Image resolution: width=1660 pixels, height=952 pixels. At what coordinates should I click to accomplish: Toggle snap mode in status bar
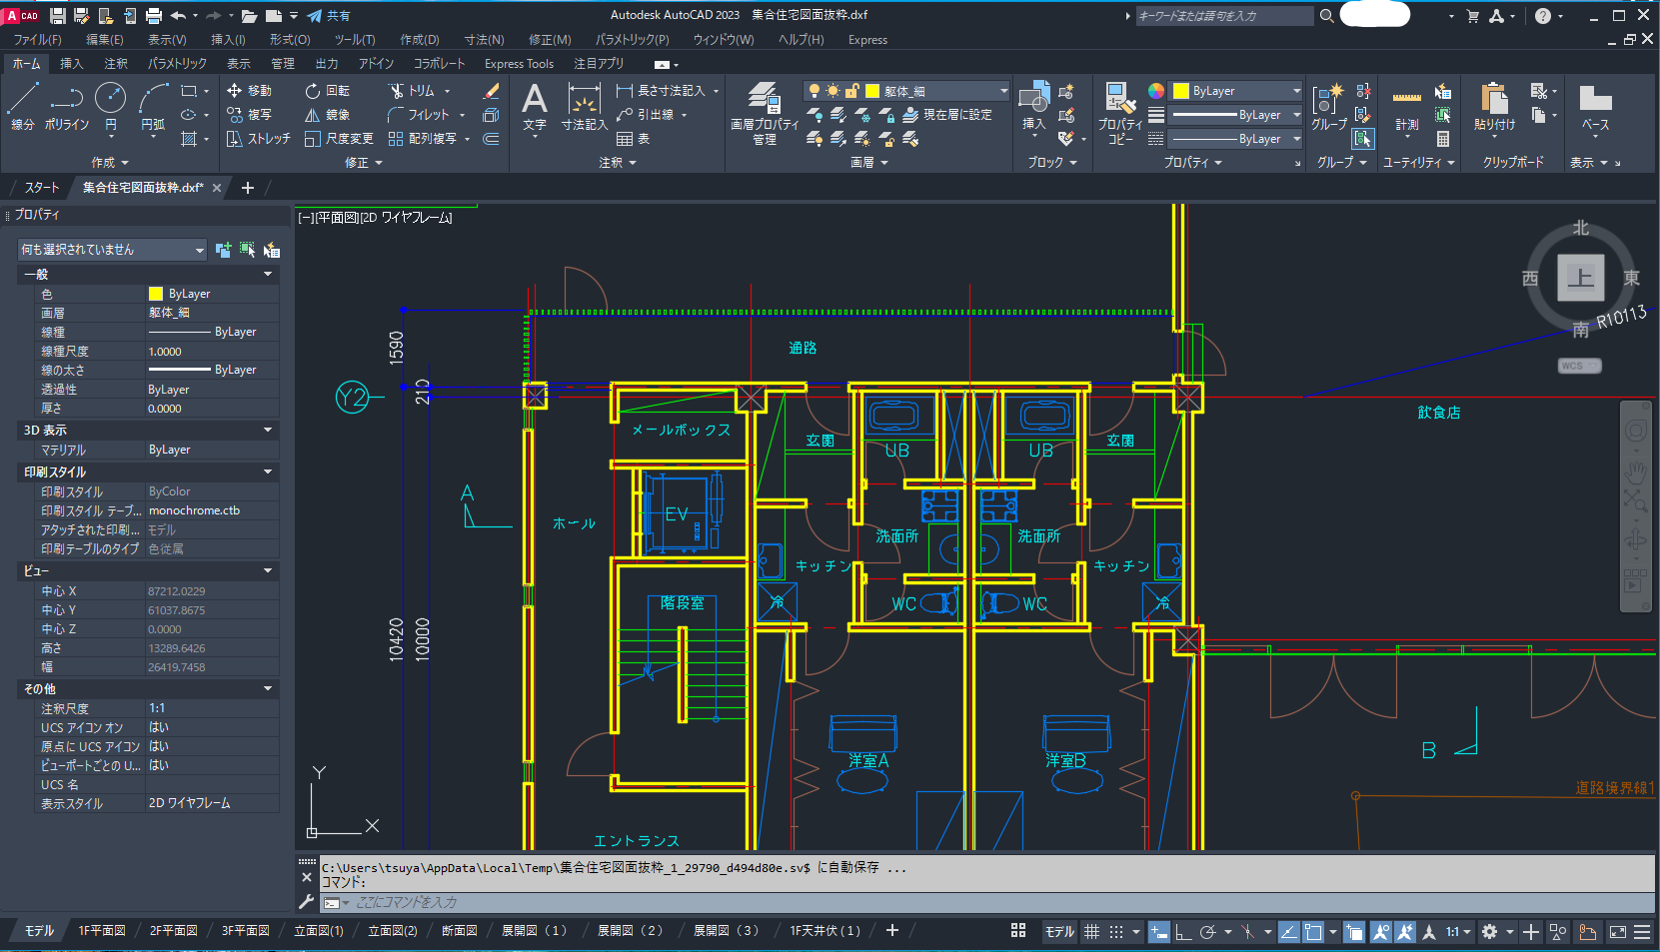(x=1117, y=931)
